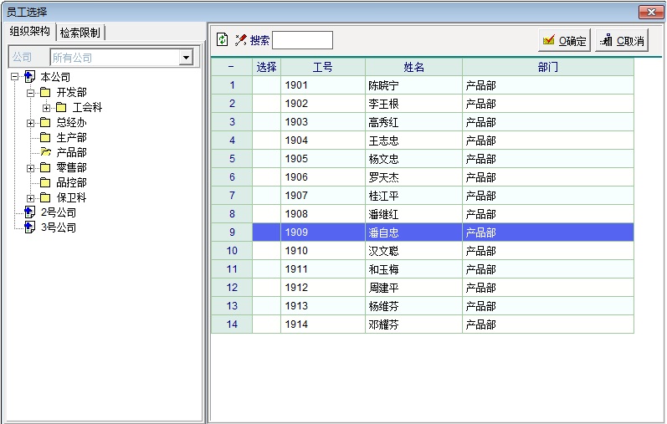Tick the 选择 cell for employee 1912
Image resolution: width=667 pixels, height=424 pixels.
[266, 288]
